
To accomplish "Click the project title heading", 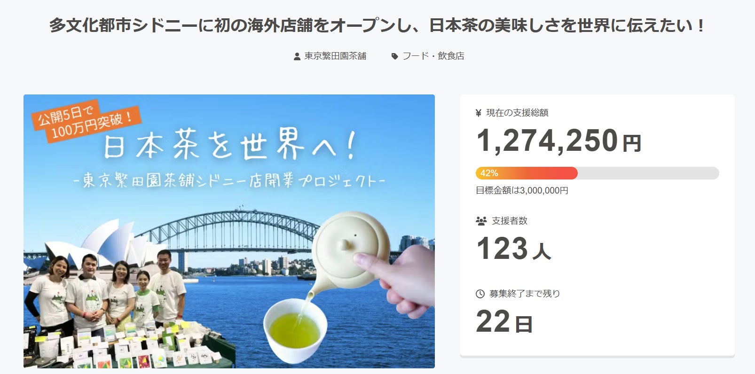I will (x=377, y=25).
